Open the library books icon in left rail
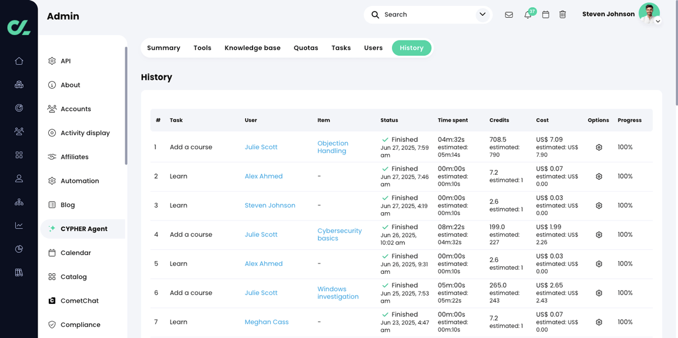 point(19,272)
